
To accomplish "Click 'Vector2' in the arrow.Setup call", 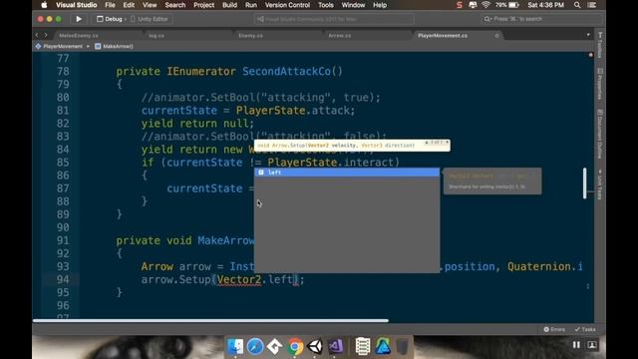I will click(x=239, y=279).
